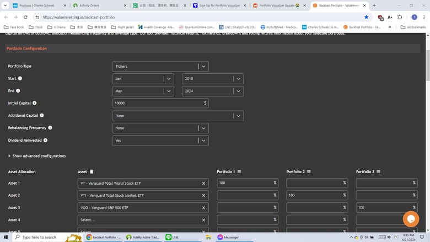Click the trash icon next to Asset header
The width and height of the screenshot is (430, 242).
click(x=92, y=171)
